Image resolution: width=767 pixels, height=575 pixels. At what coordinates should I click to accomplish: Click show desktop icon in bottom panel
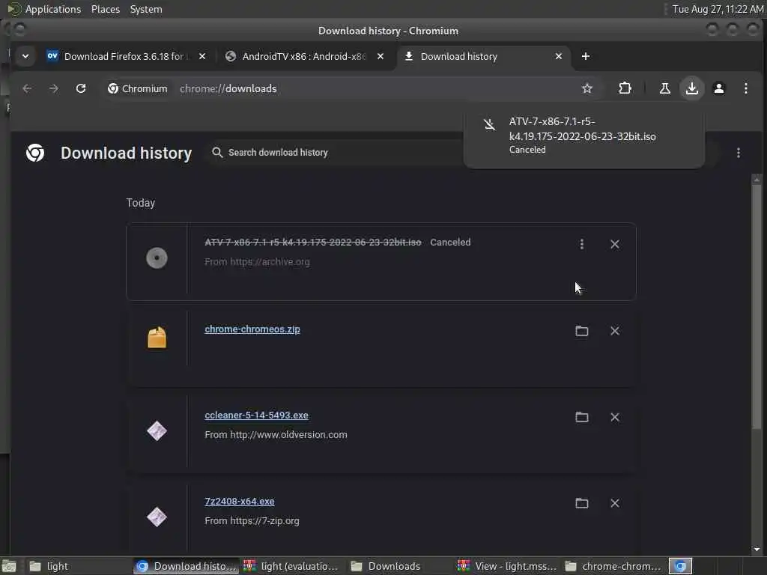point(9,566)
